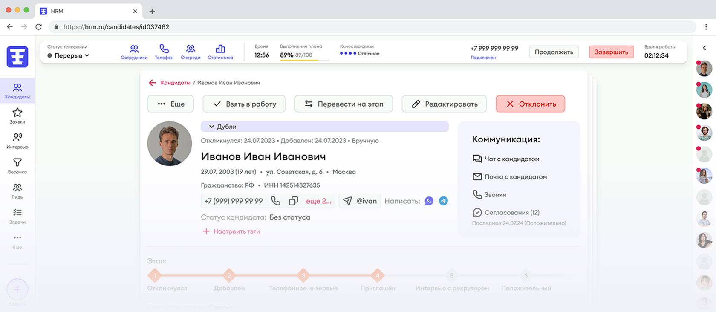This screenshot has height=312, width=716.
Task: Reject candidate with Отклонить button
Action: point(531,104)
